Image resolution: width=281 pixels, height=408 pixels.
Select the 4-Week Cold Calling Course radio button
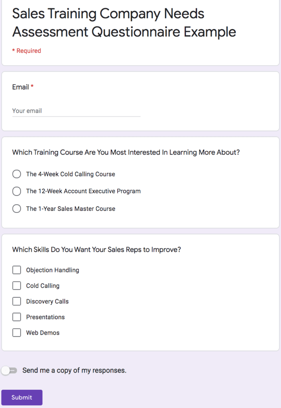coord(17,174)
